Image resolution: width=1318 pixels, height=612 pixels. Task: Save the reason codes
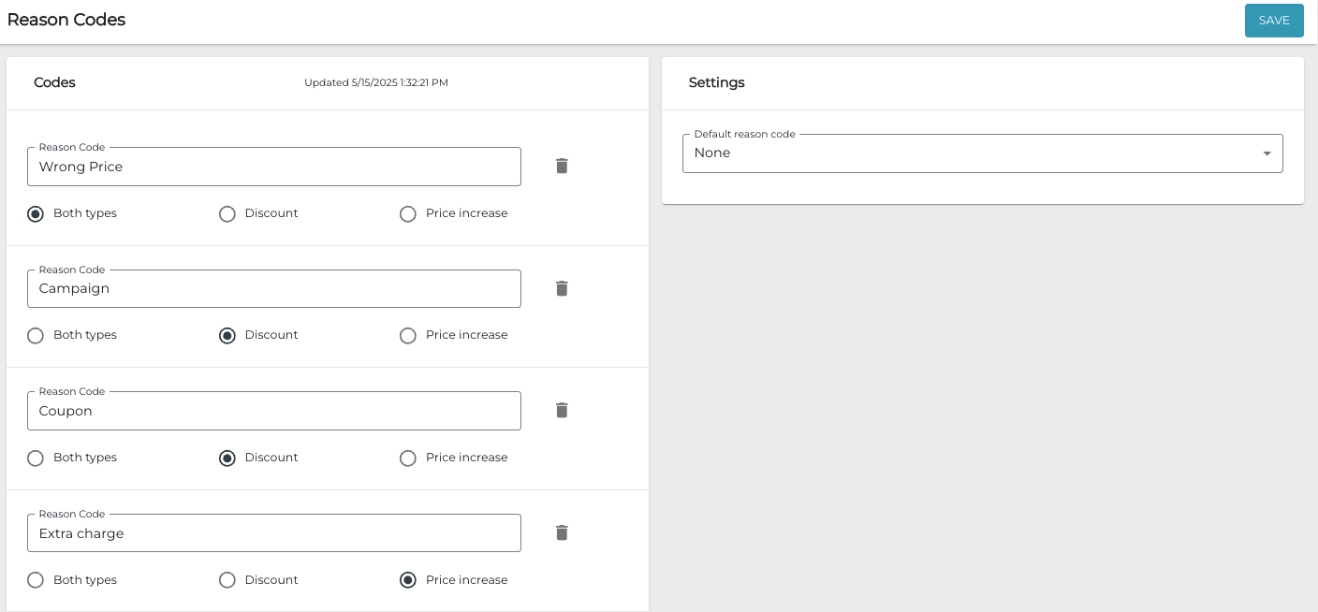pos(1273,21)
